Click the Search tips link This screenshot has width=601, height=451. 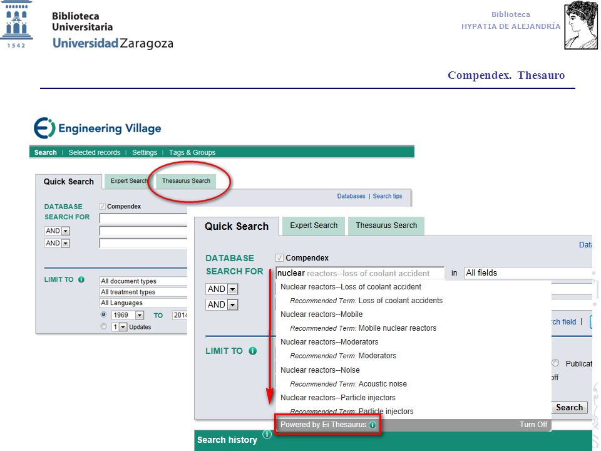[388, 196]
